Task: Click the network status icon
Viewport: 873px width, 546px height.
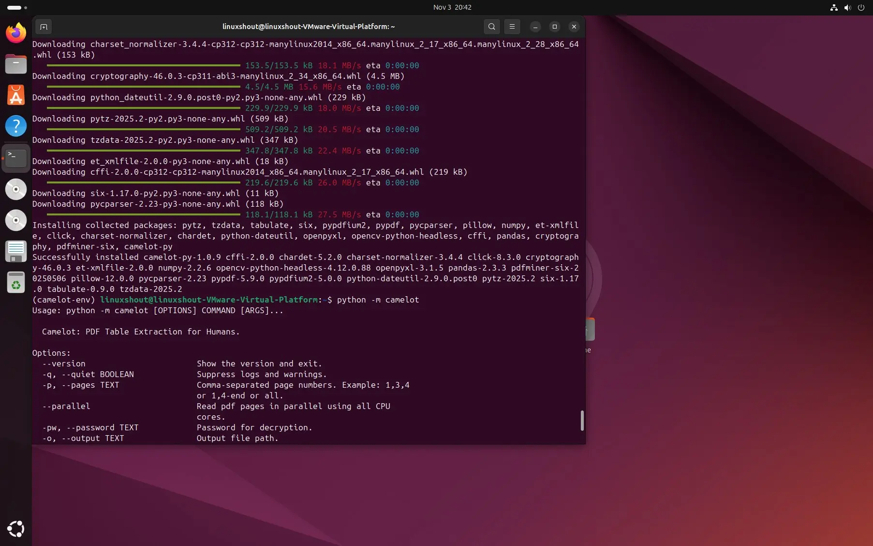Action: coord(834,7)
